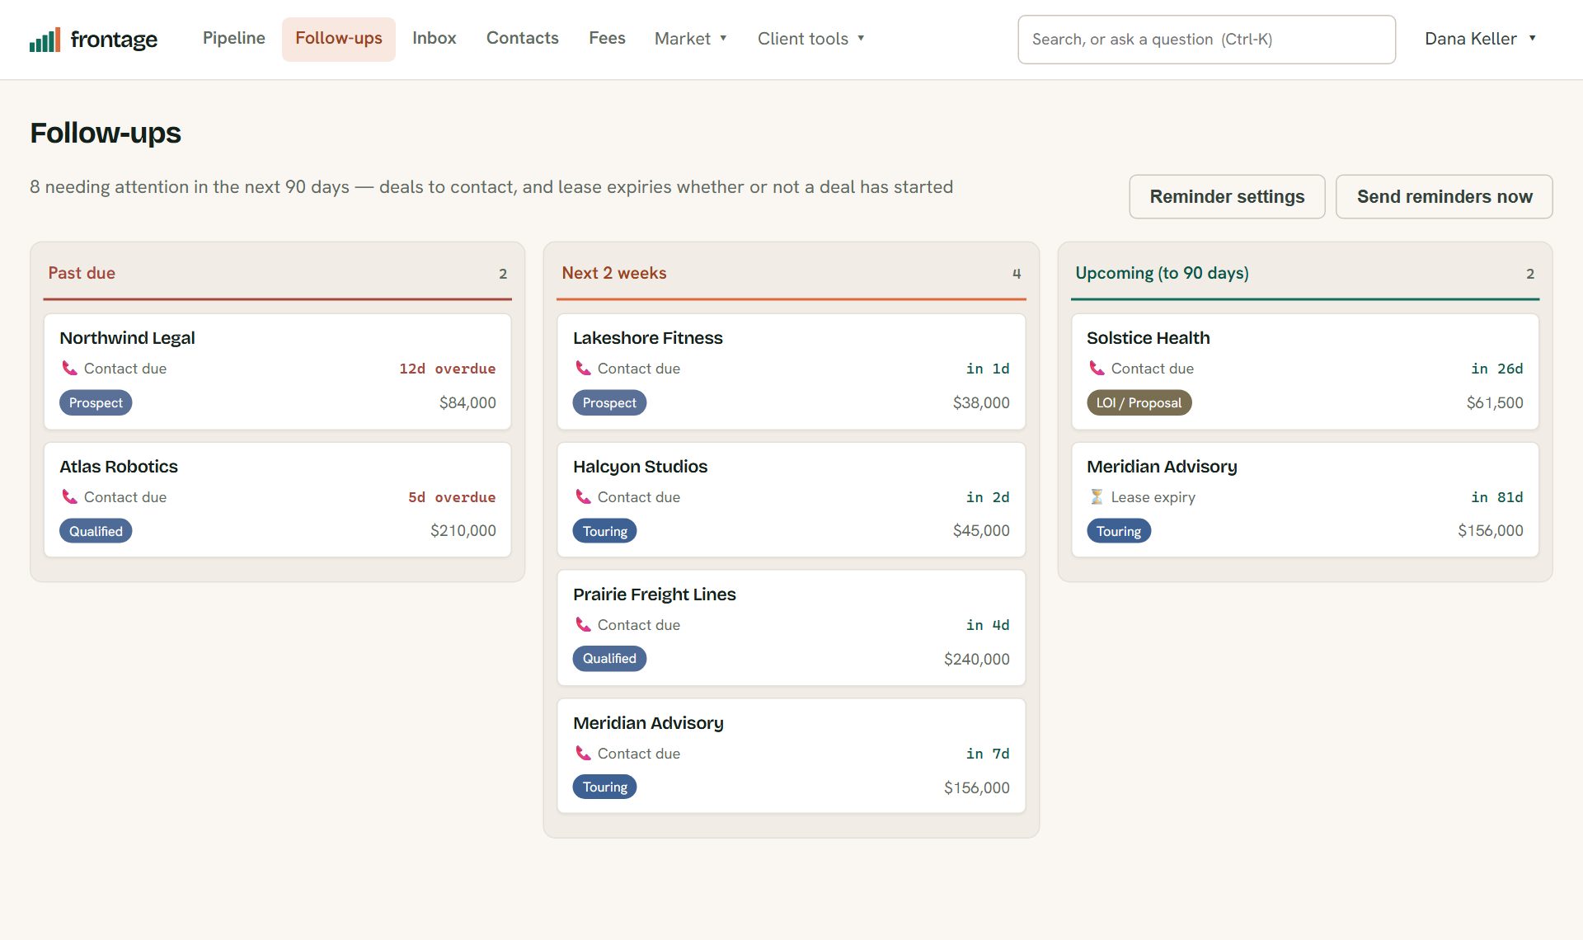Switch to the Contacts tab
Screen dimensions: 1583x940
(523, 39)
